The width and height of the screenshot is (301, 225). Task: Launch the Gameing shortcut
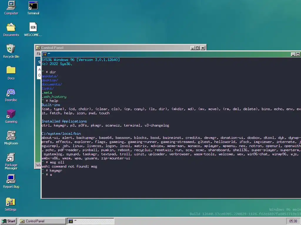coord(11,116)
